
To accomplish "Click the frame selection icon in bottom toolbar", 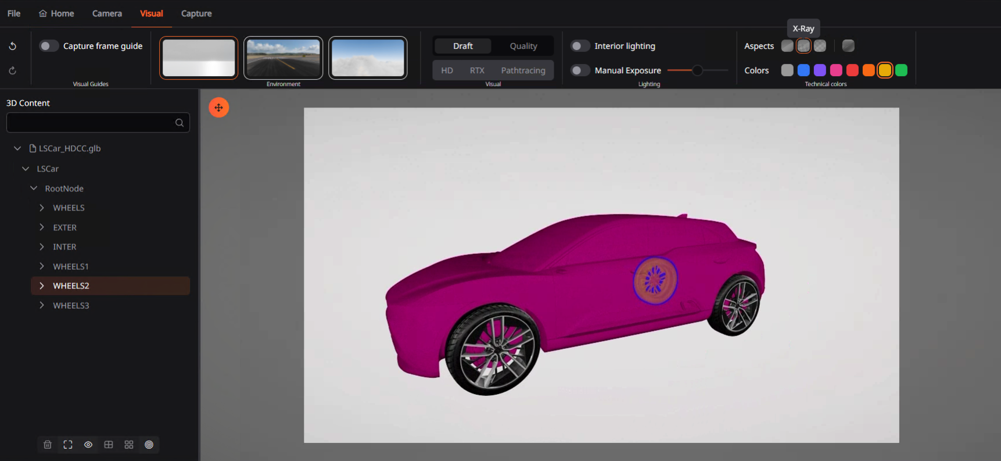I will pyautogui.click(x=68, y=445).
